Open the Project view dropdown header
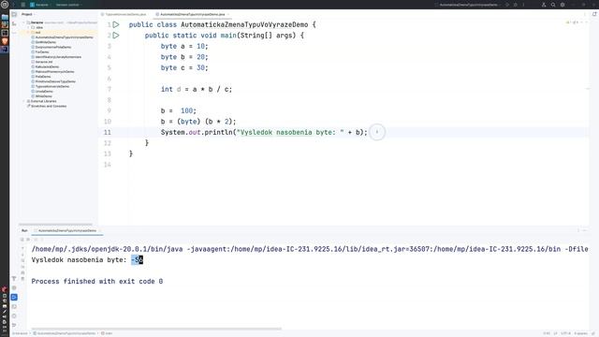 [x=28, y=14]
